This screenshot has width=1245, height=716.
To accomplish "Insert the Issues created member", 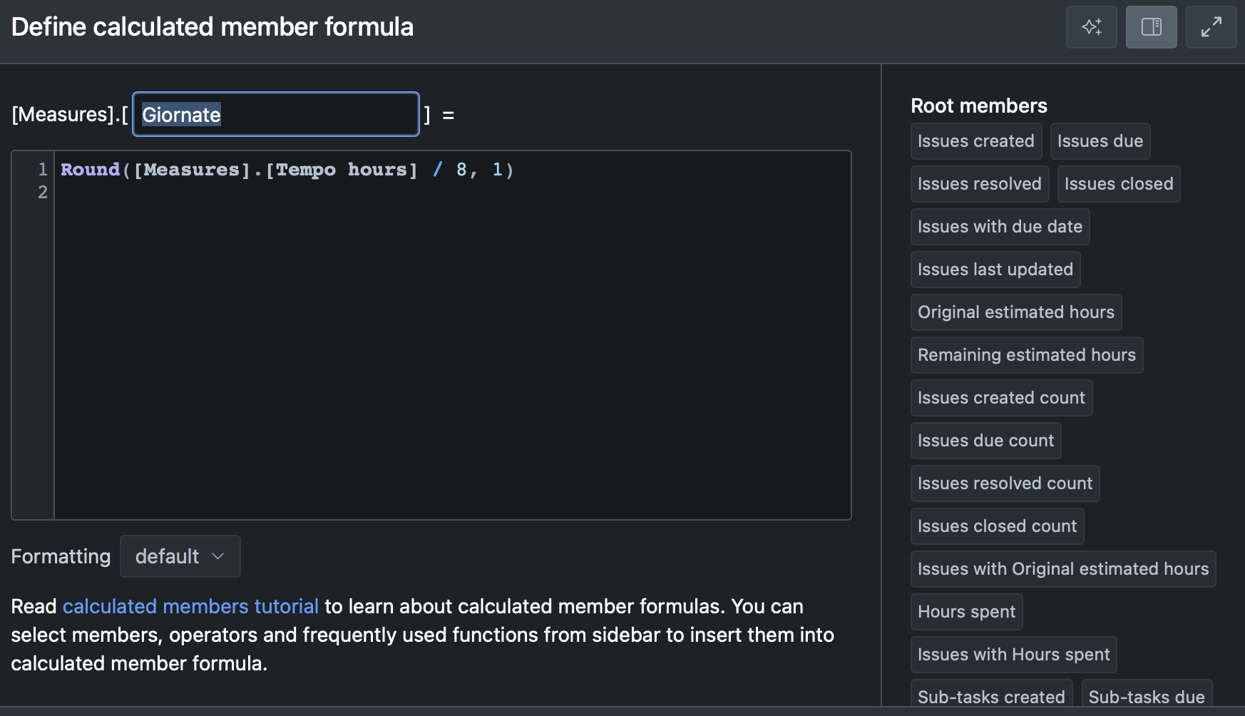I will (x=975, y=141).
